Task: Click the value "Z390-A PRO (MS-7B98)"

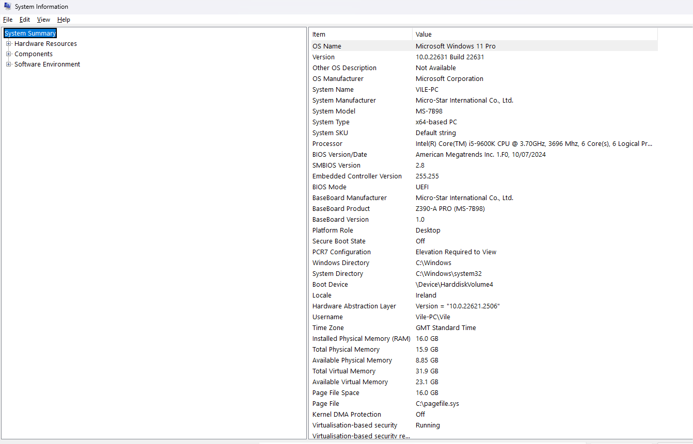Action: tap(450, 209)
